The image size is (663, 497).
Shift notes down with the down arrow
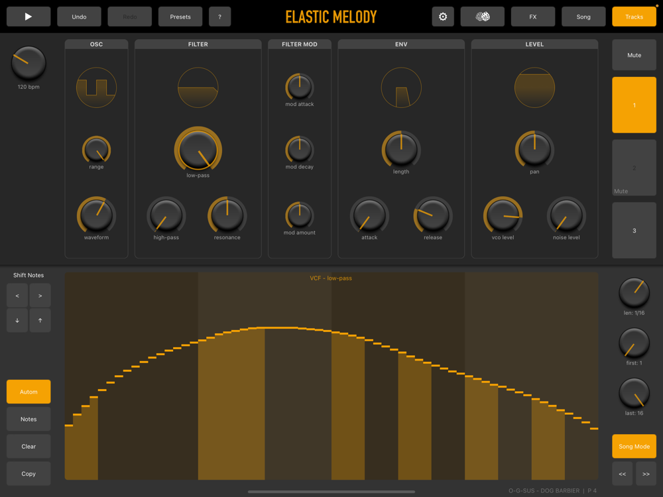click(x=17, y=320)
